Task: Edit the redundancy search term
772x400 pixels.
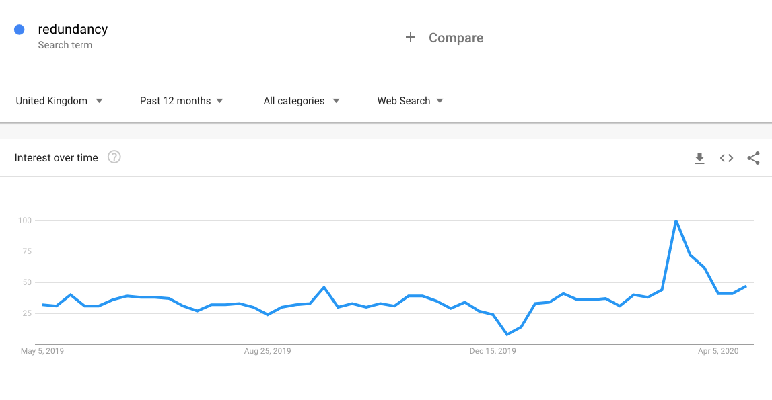Action: pyautogui.click(x=73, y=29)
